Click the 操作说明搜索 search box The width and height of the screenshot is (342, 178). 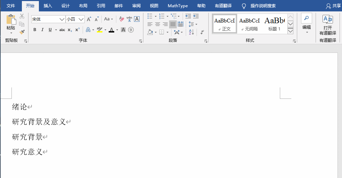(259, 6)
